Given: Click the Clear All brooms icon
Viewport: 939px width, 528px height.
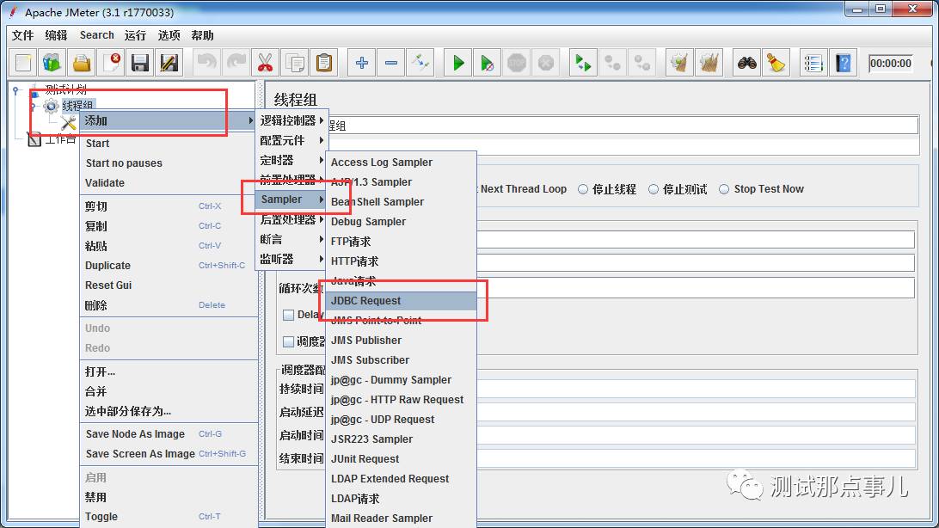Looking at the screenshot, I should click(709, 63).
